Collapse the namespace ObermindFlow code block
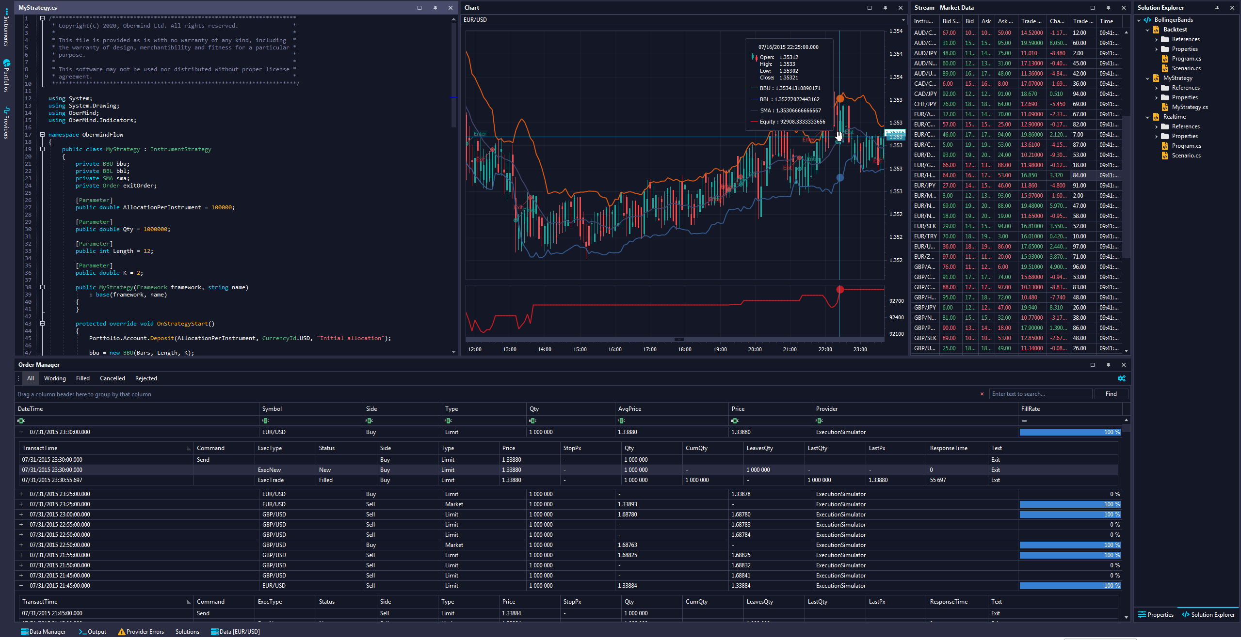This screenshot has height=640, width=1241. pyautogui.click(x=42, y=135)
